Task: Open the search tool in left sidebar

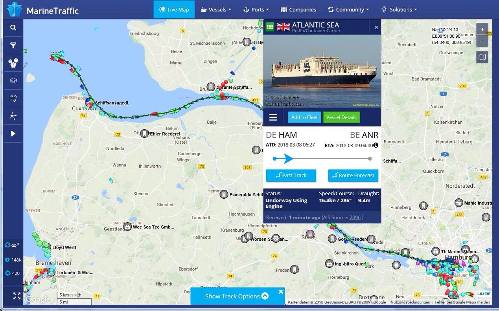Action: (13, 28)
